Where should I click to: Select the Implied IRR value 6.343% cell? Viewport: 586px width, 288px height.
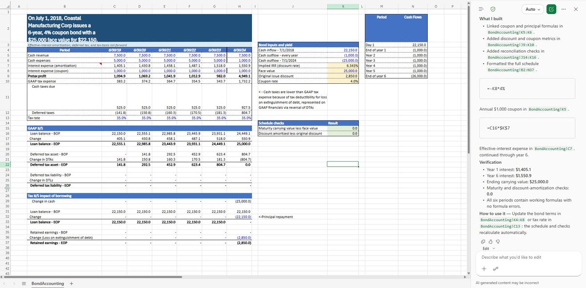click(343, 65)
